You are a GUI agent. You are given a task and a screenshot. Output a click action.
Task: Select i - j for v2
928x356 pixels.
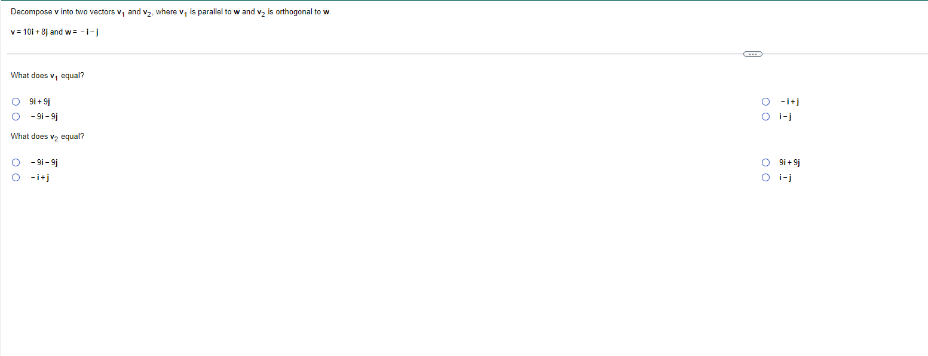(x=766, y=177)
